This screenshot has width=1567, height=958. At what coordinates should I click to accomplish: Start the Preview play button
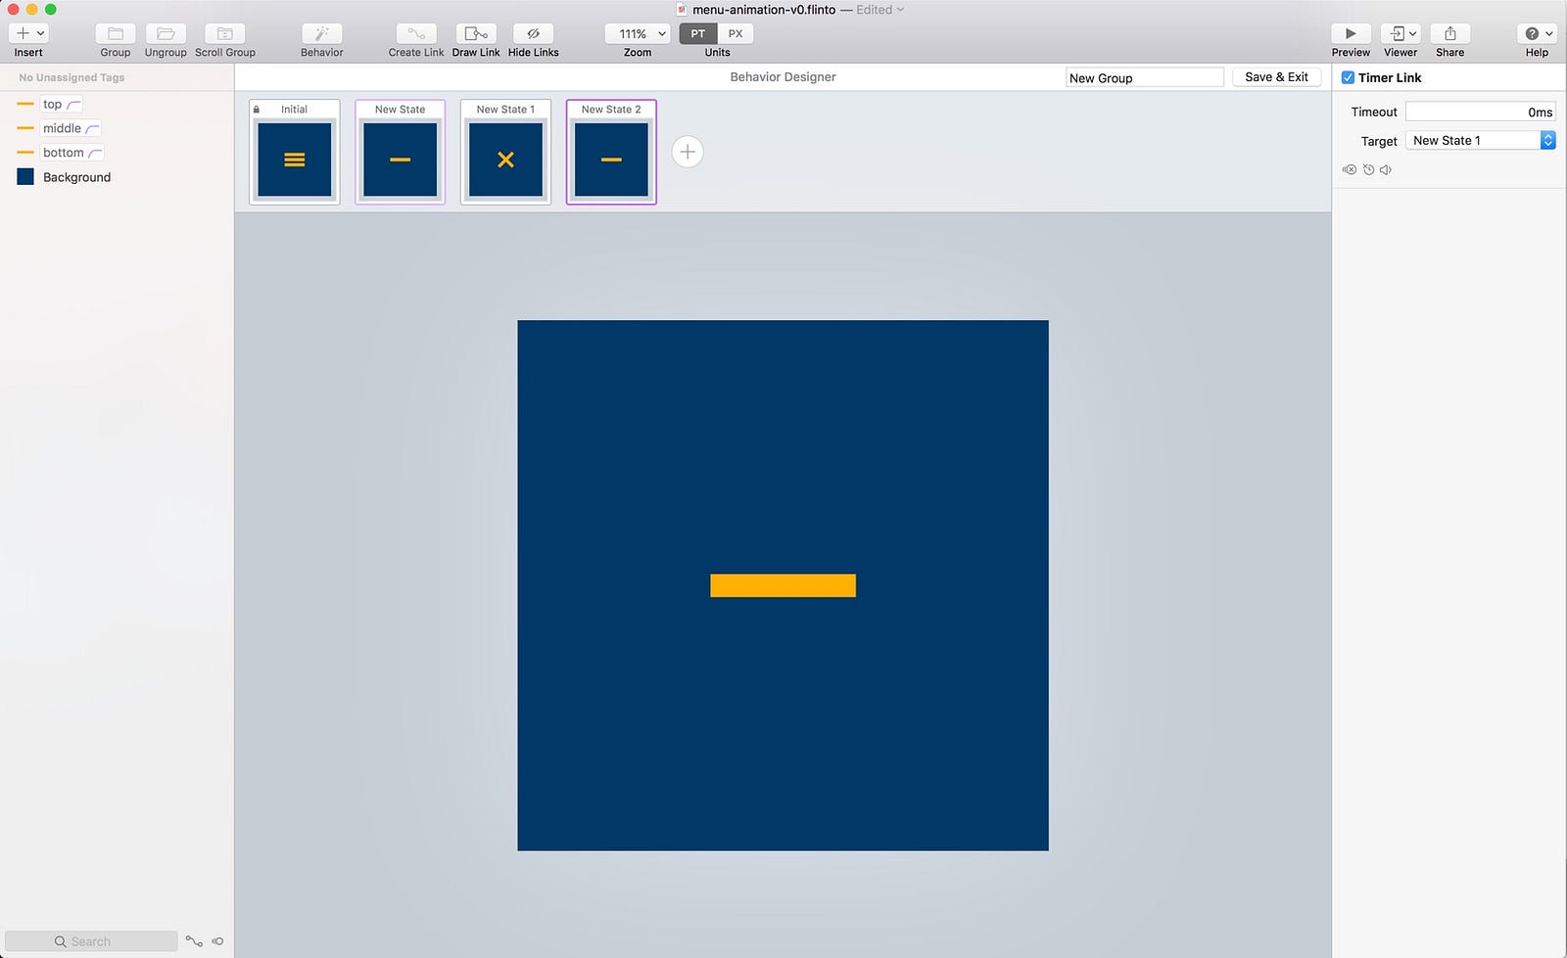pos(1351,33)
